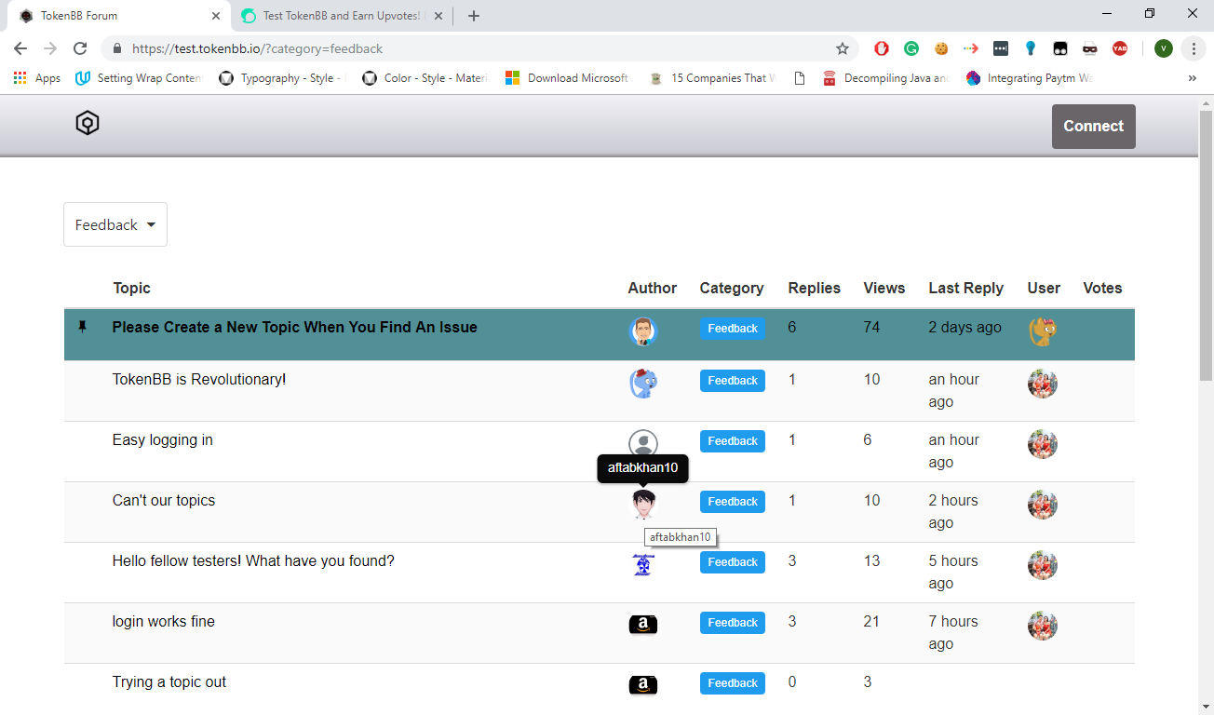This screenshot has height=715, width=1214.
Task: Open the red circular Opera-style extension icon
Action: point(882,48)
